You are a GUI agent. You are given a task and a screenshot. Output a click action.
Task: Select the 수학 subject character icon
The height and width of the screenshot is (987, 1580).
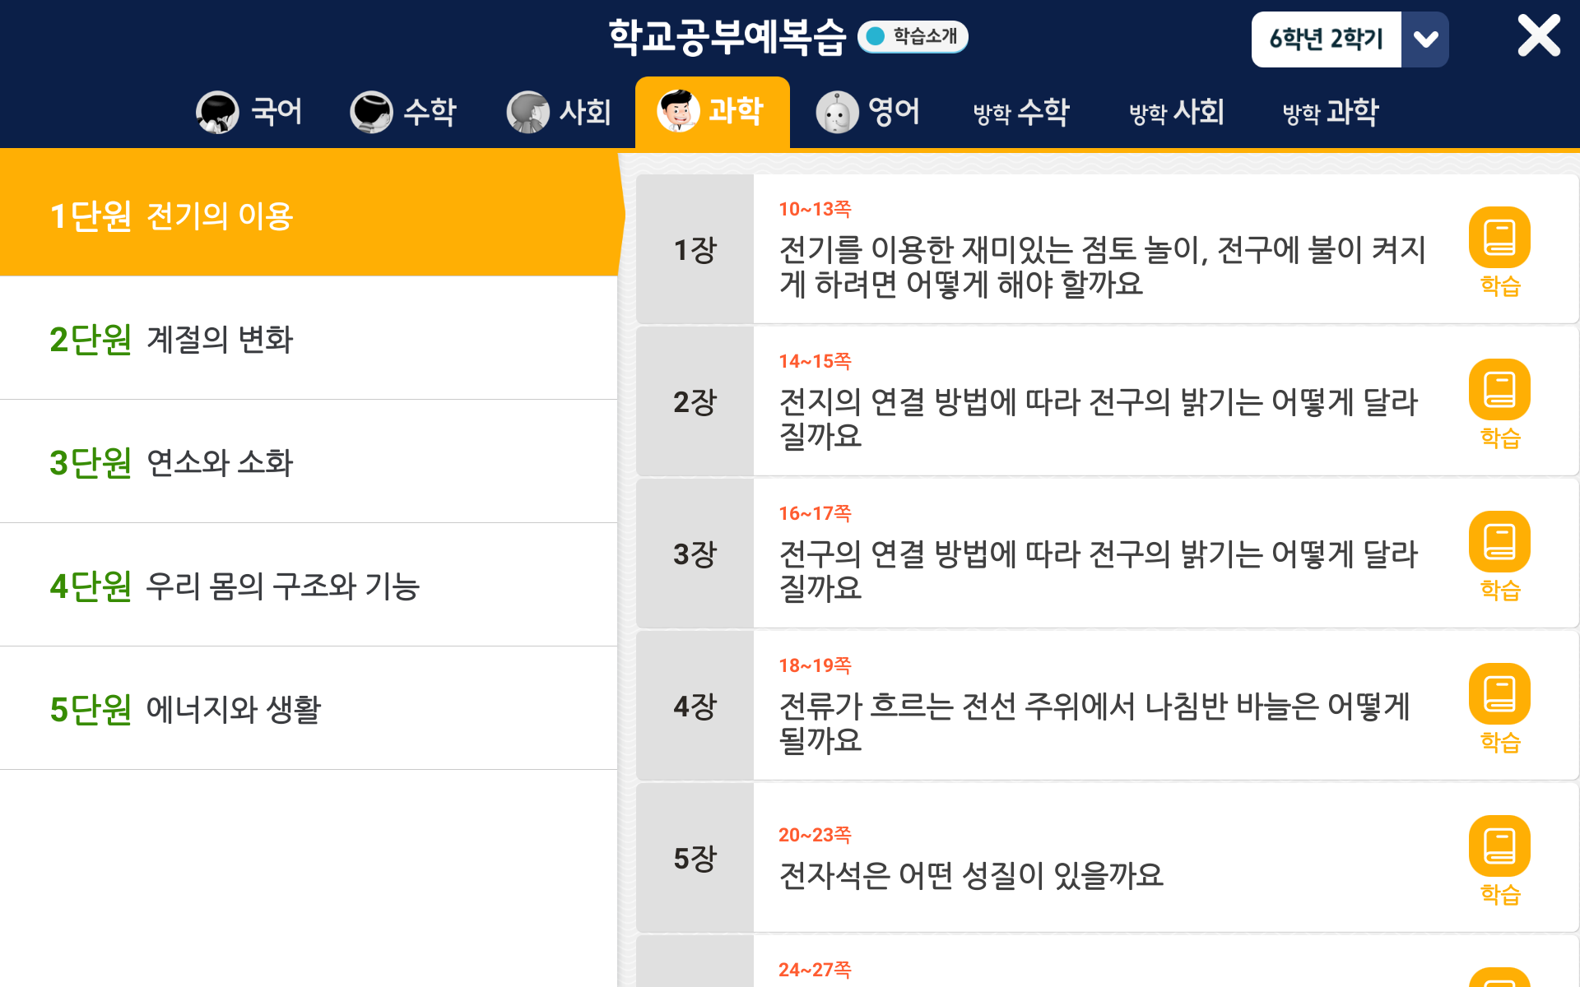(370, 112)
